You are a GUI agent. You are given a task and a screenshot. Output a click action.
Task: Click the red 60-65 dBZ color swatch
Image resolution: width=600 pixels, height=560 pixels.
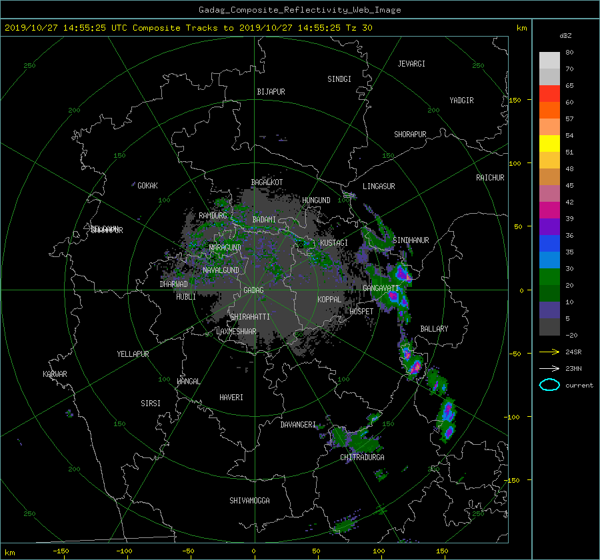pyautogui.click(x=549, y=94)
